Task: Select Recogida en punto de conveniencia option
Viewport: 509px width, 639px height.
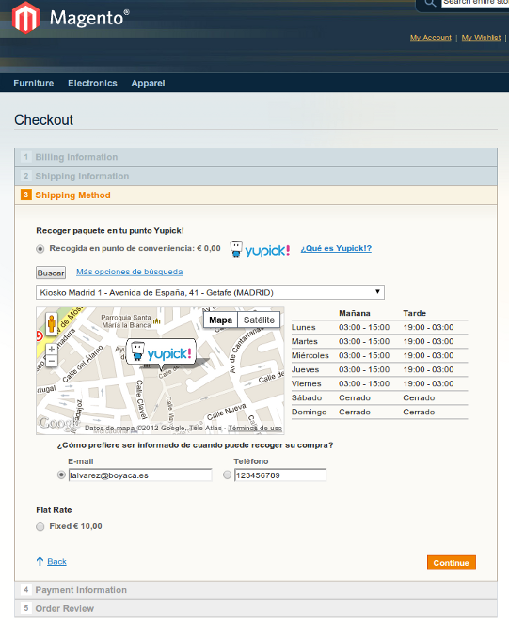Action: pyautogui.click(x=40, y=249)
